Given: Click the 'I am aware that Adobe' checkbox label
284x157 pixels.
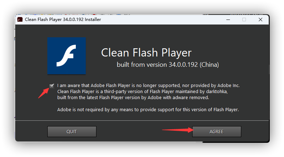Looking at the screenshot, I should pyautogui.click(x=148, y=86).
